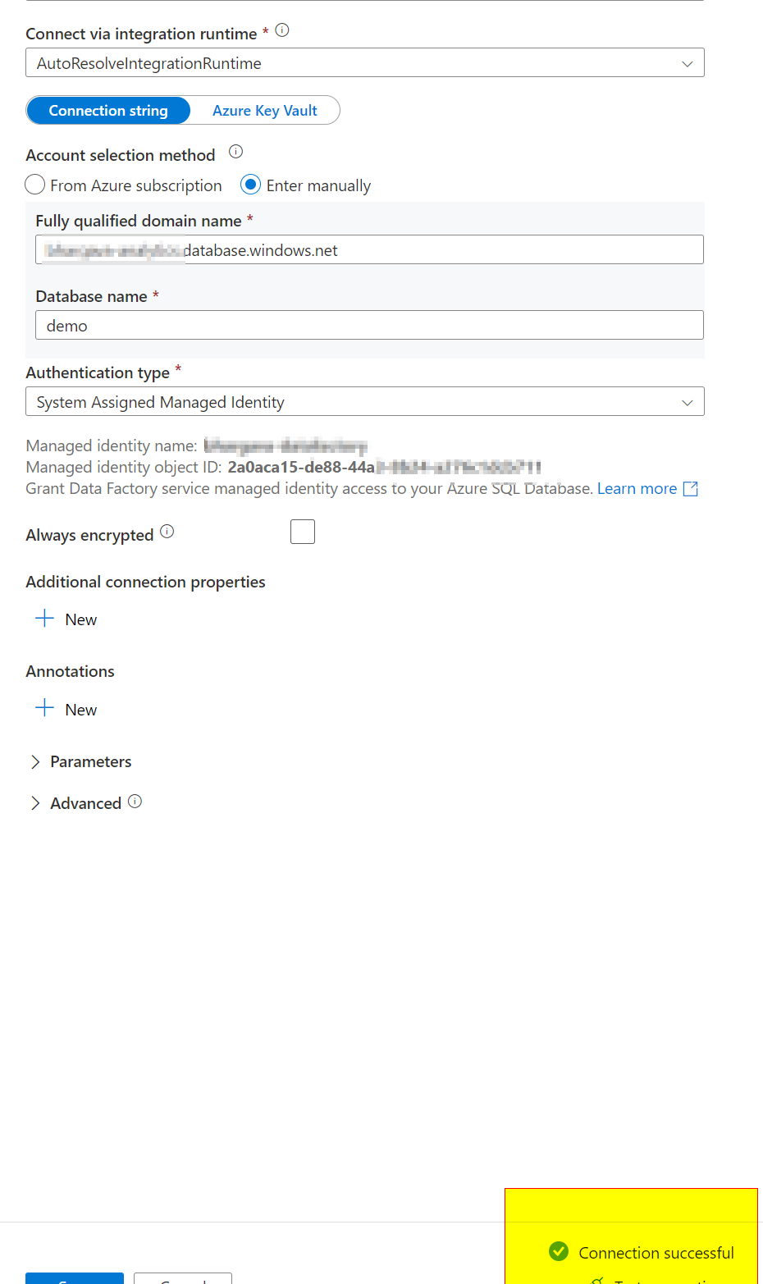Viewport: 763px width, 1284px height.
Task: Open Authentication type dropdown
Action: [x=364, y=402]
